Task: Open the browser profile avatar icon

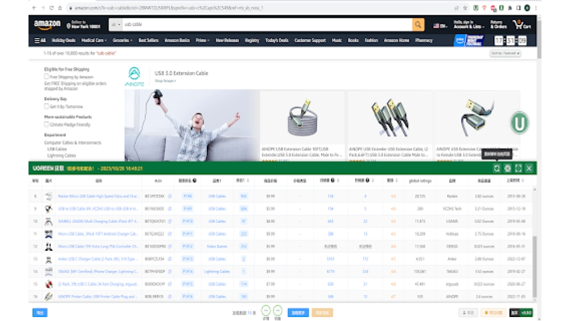Action: point(527,7)
